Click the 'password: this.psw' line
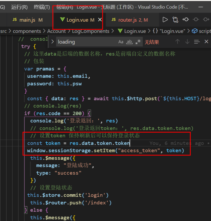211x221 pixels. (55, 84)
